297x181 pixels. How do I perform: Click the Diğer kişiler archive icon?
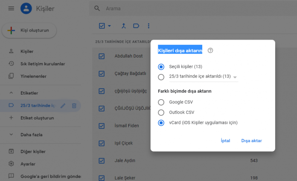click(11, 151)
